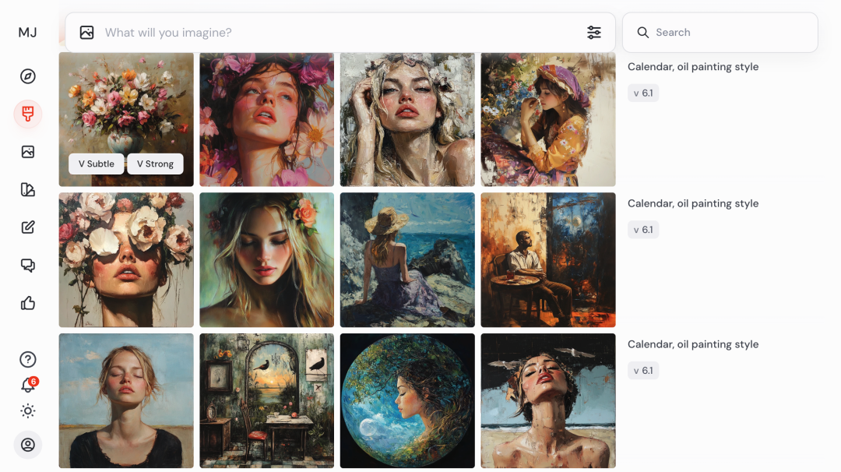
Task: Open the blonde woman with rose in hair painting
Action: 266,260
